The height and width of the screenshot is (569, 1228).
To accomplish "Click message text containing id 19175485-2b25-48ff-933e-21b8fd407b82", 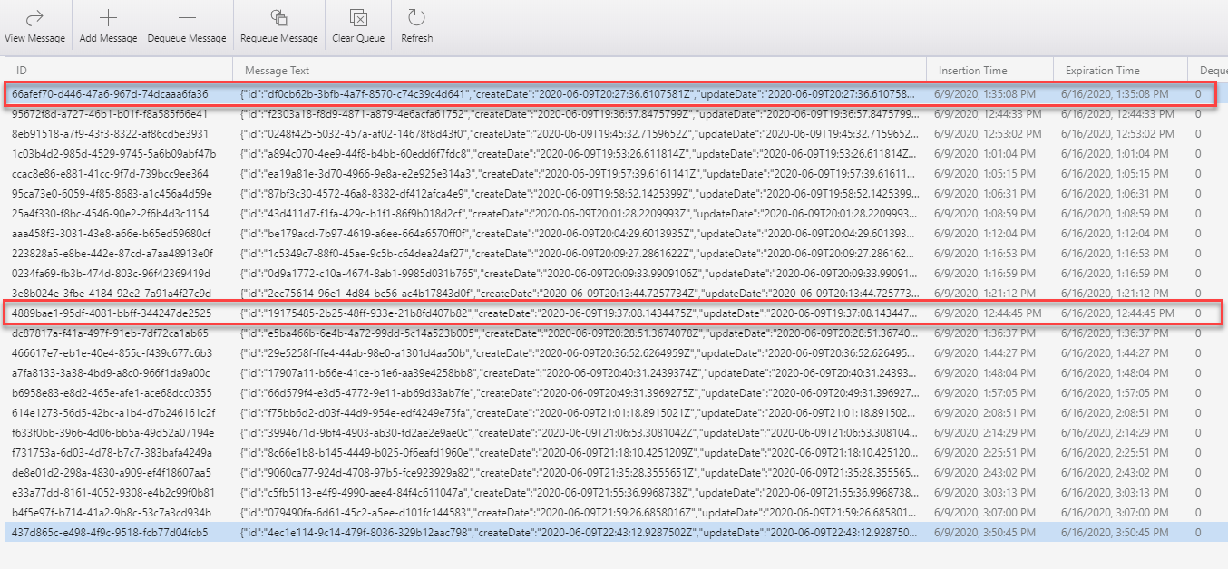I will [580, 313].
